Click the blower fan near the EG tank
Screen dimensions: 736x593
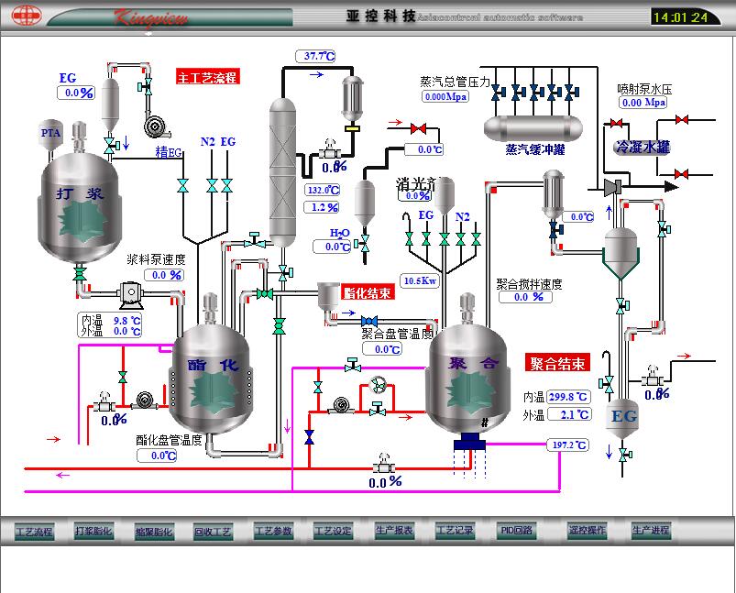(157, 126)
